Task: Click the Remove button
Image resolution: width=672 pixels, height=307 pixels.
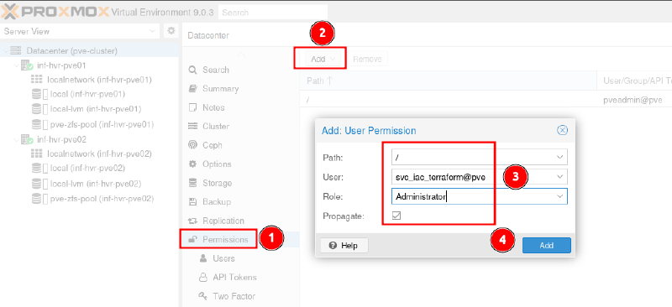Action: (367, 59)
